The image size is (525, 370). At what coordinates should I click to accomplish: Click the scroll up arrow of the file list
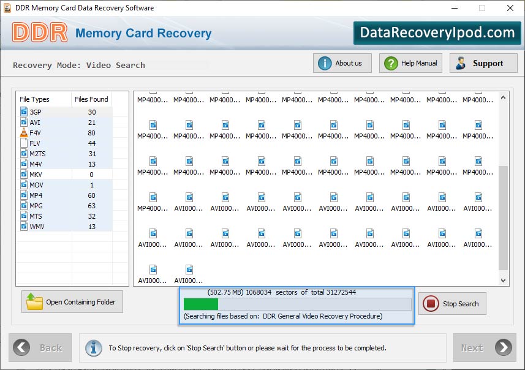503,98
